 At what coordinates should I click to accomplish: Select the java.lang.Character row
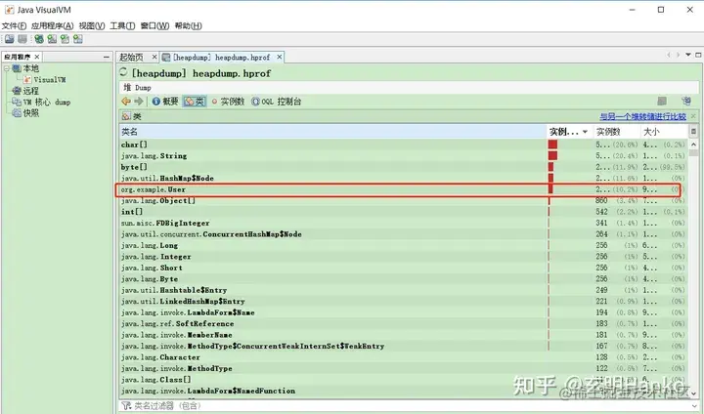(403, 357)
